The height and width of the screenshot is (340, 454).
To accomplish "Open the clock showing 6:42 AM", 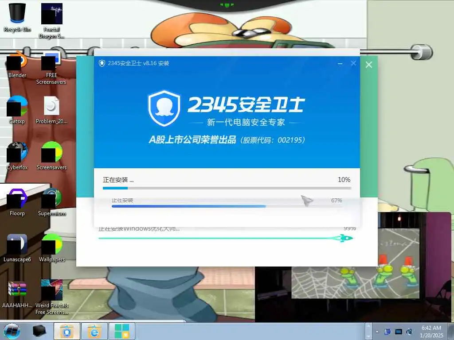I will 431,331.
